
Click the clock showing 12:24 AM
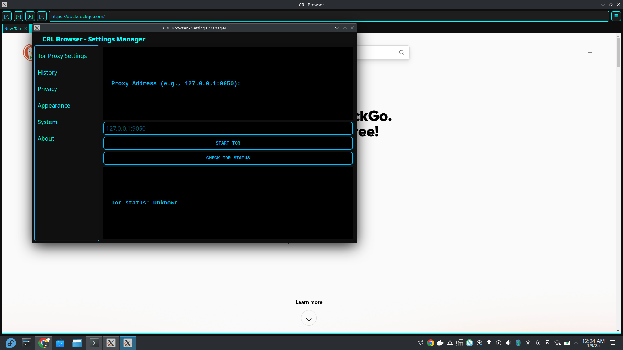(593, 341)
